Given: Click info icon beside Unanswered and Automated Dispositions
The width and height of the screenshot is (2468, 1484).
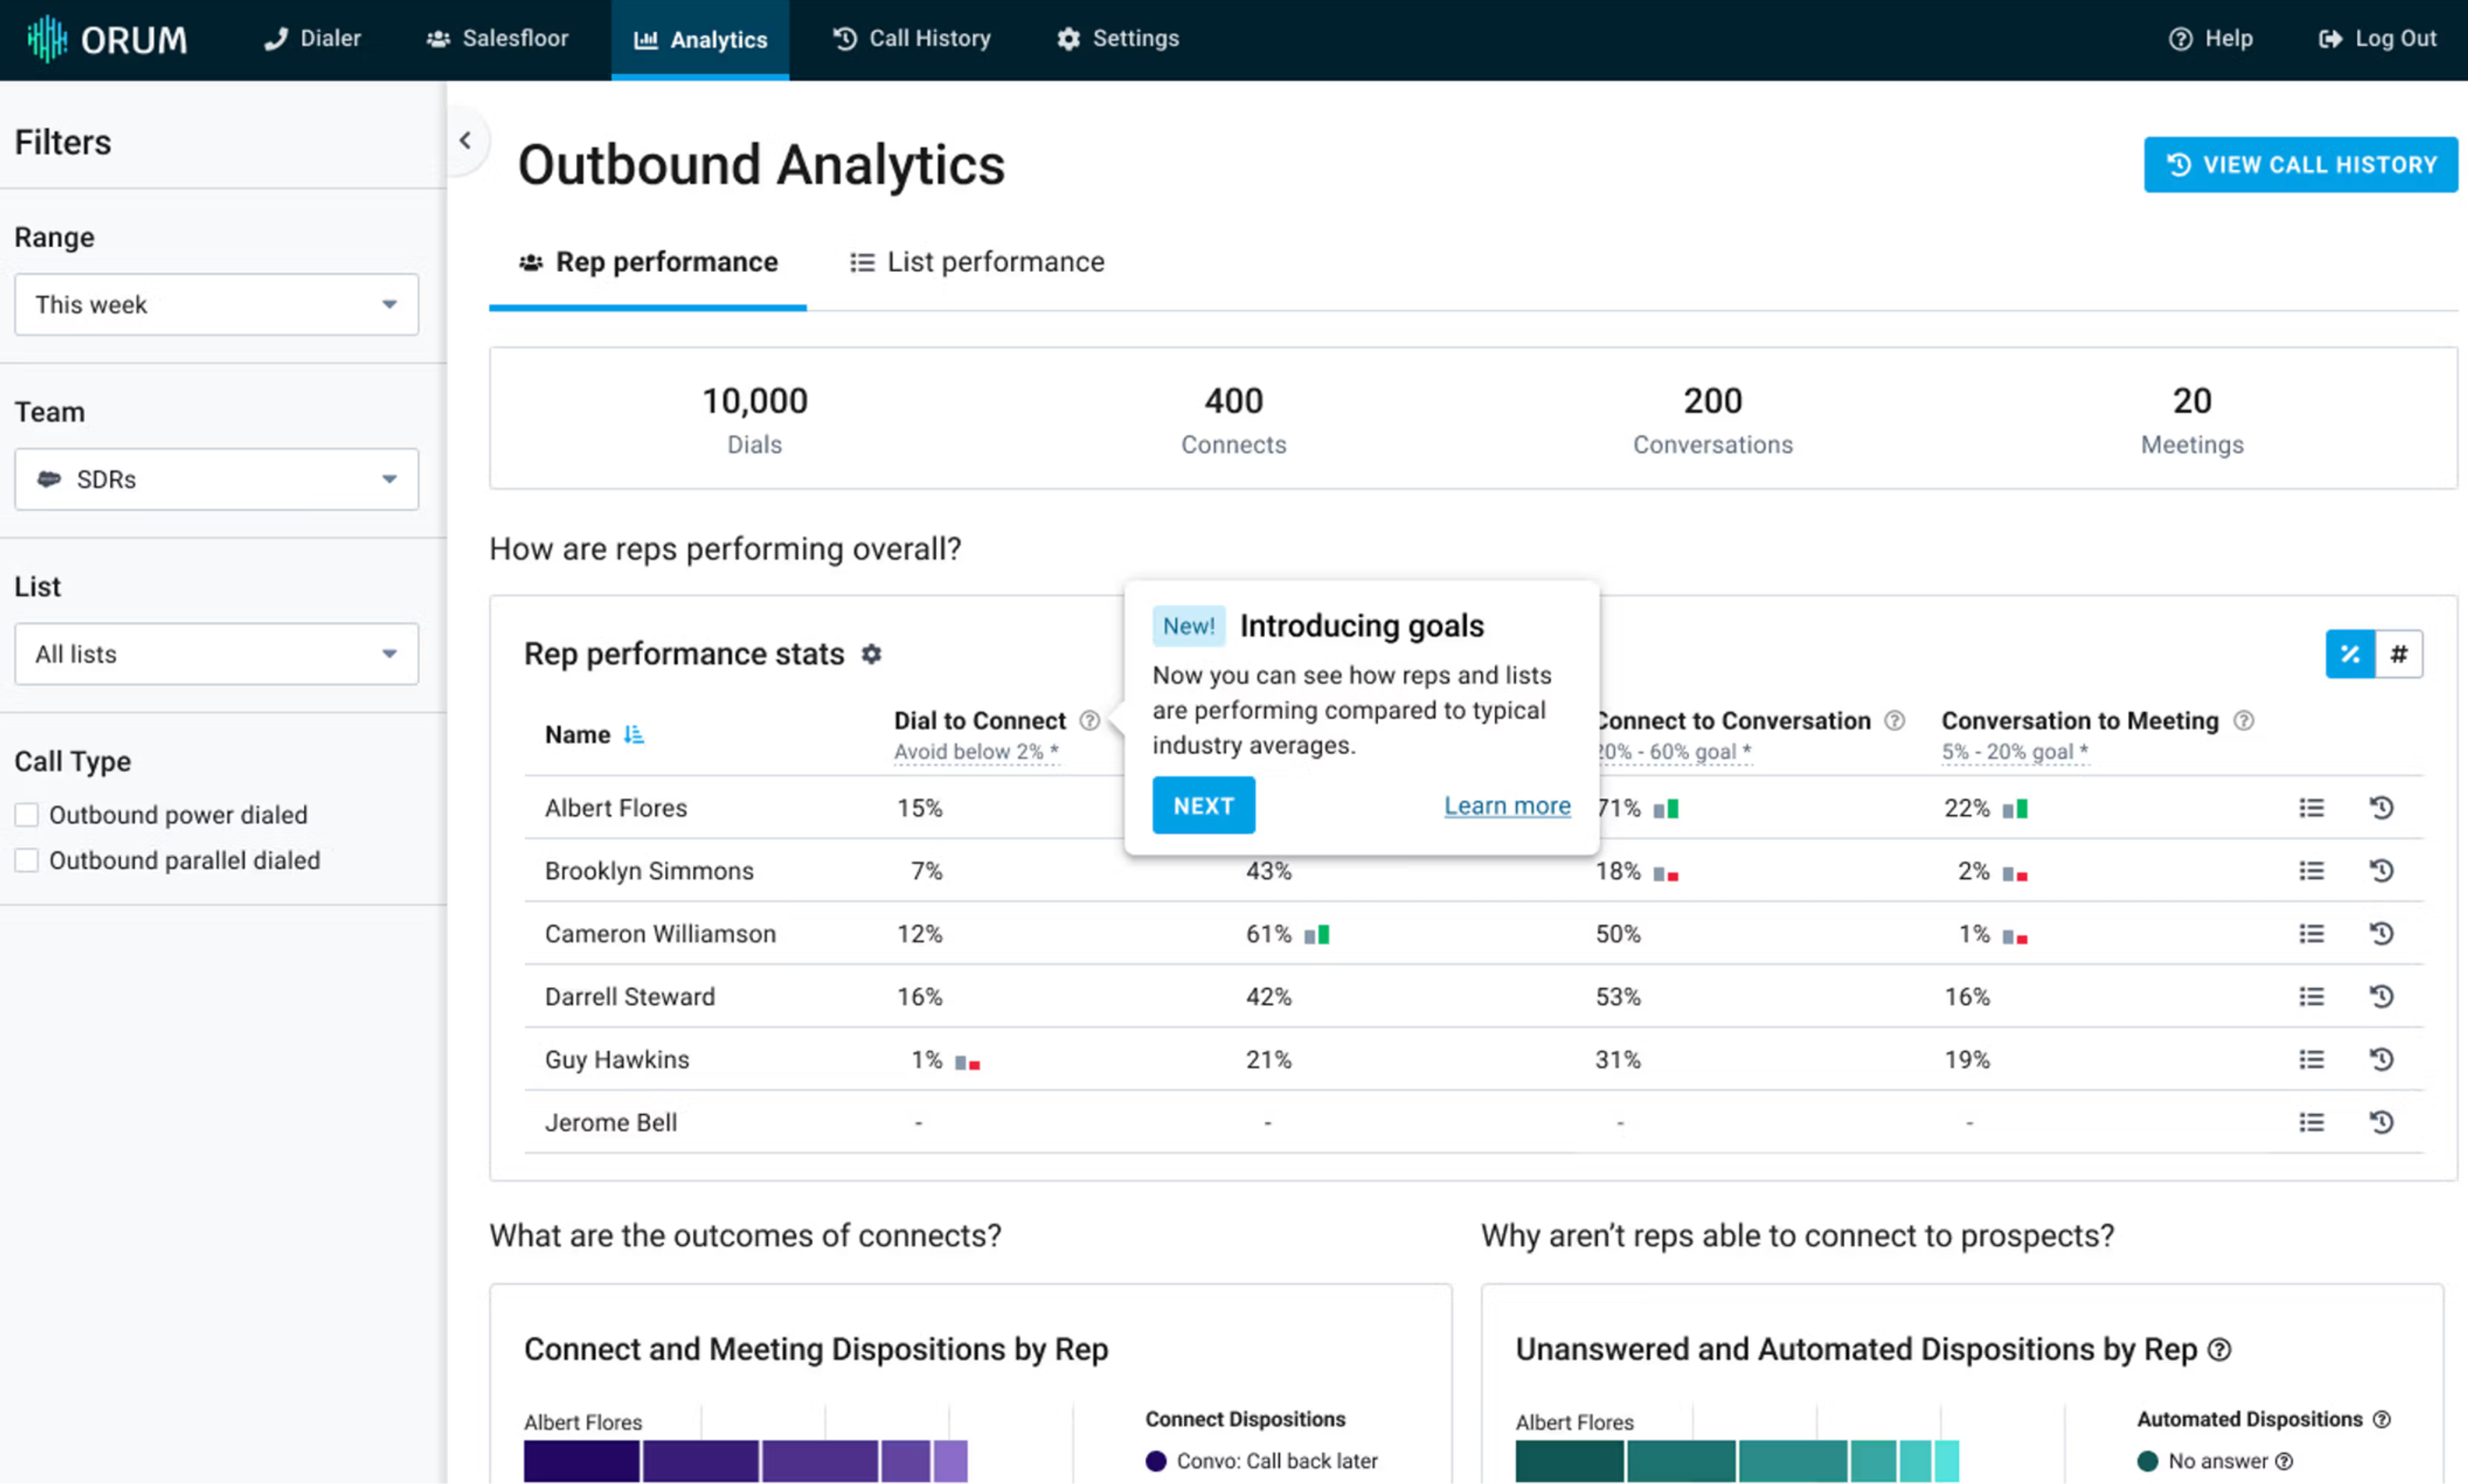Looking at the screenshot, I should point(2219,1350).
